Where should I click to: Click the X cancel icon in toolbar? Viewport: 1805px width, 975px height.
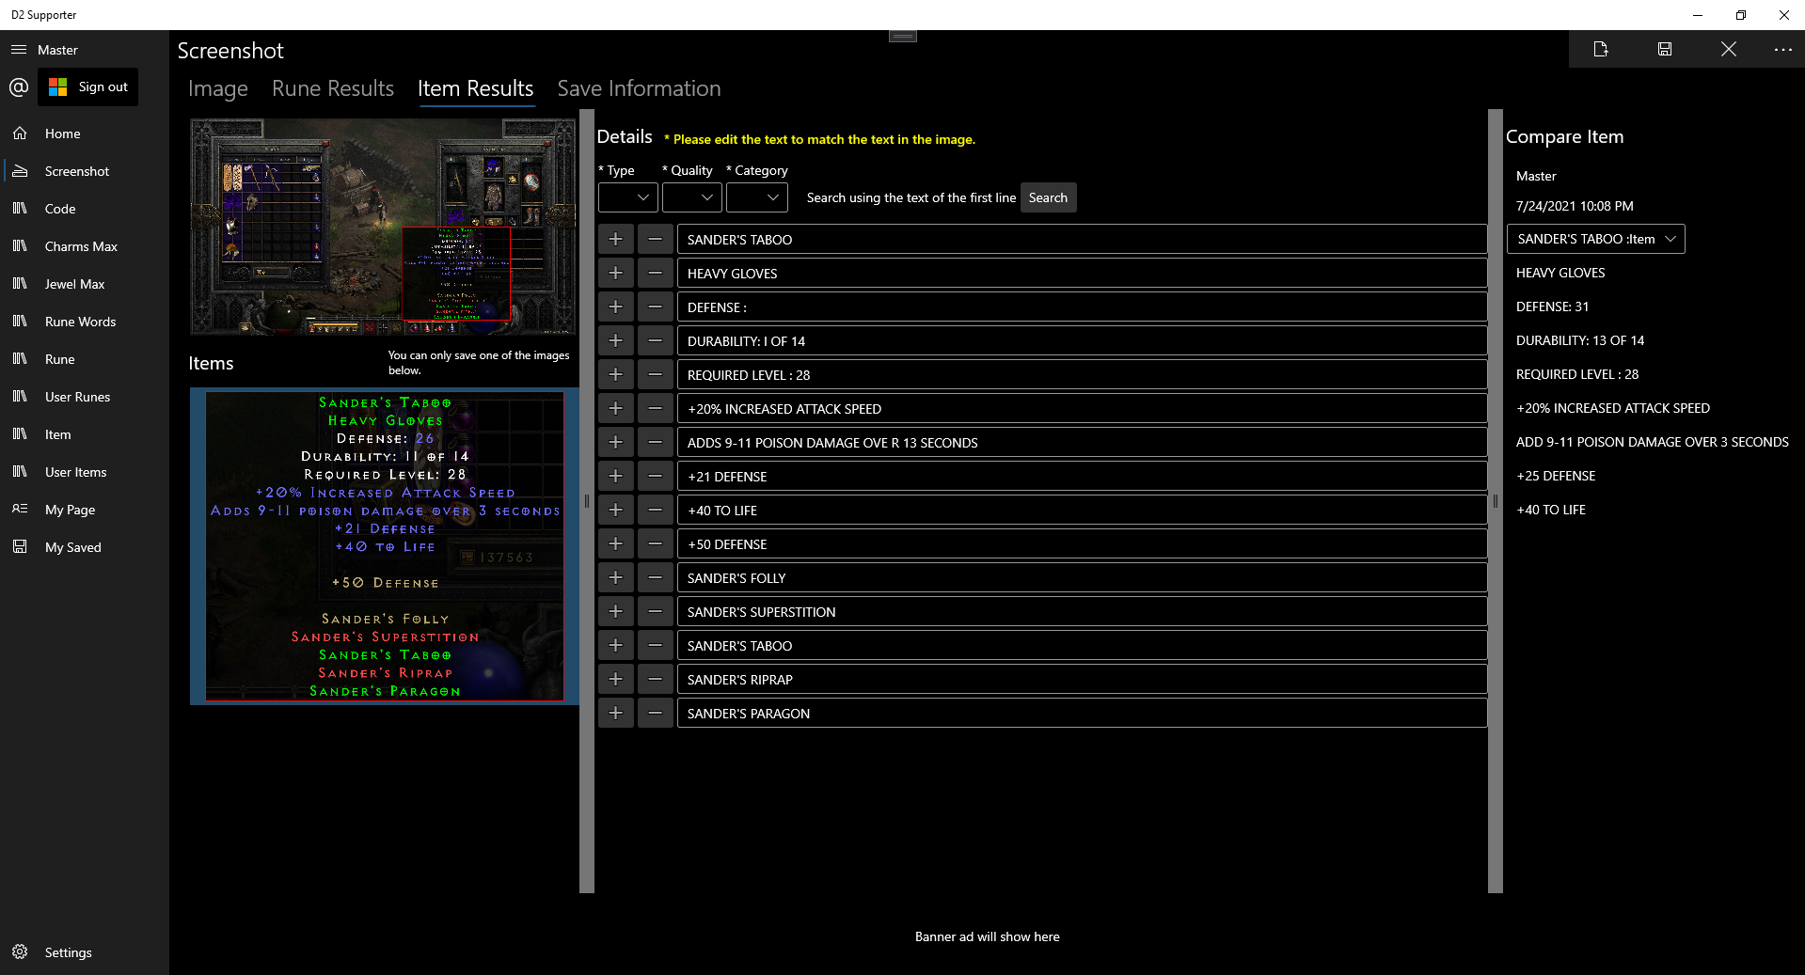[x=1729, y=49]
